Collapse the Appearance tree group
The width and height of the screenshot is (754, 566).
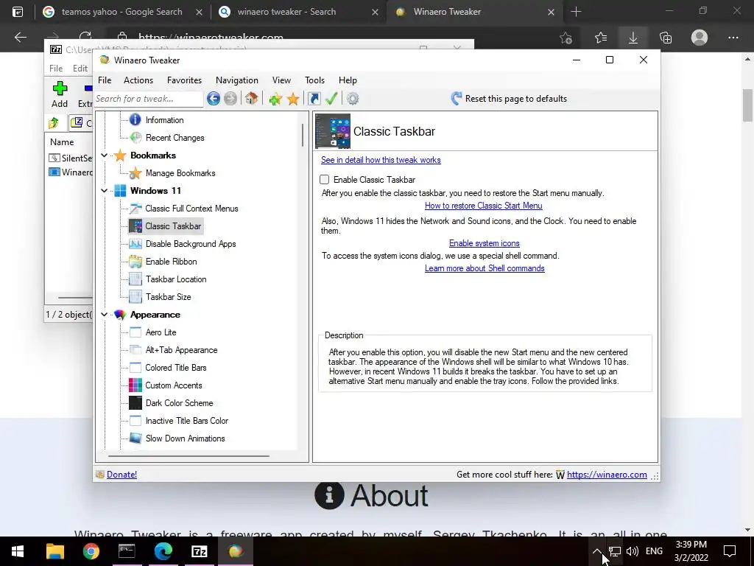(x=104, y=315)
